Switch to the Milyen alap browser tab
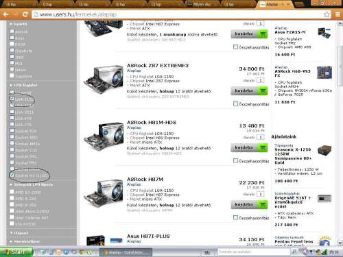 (x=201, y=4)
